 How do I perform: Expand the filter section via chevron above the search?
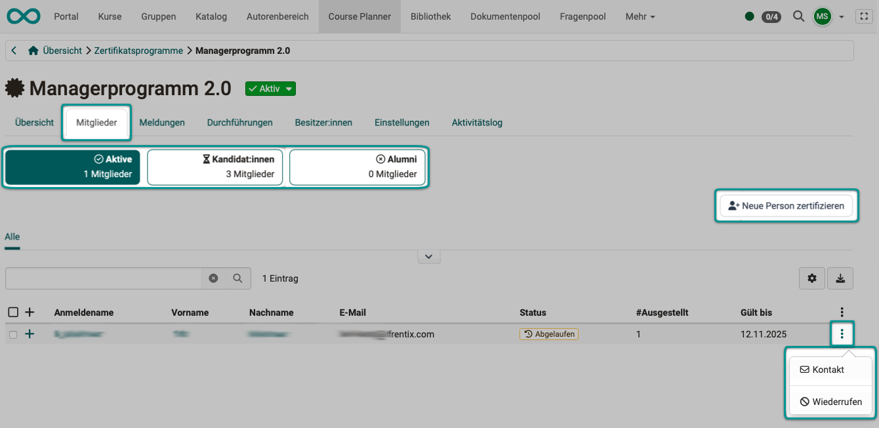[x=429, y=256]
